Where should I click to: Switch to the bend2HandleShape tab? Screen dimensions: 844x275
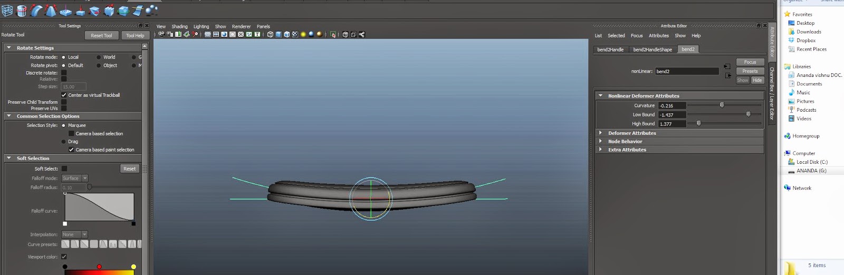point(653,50)
